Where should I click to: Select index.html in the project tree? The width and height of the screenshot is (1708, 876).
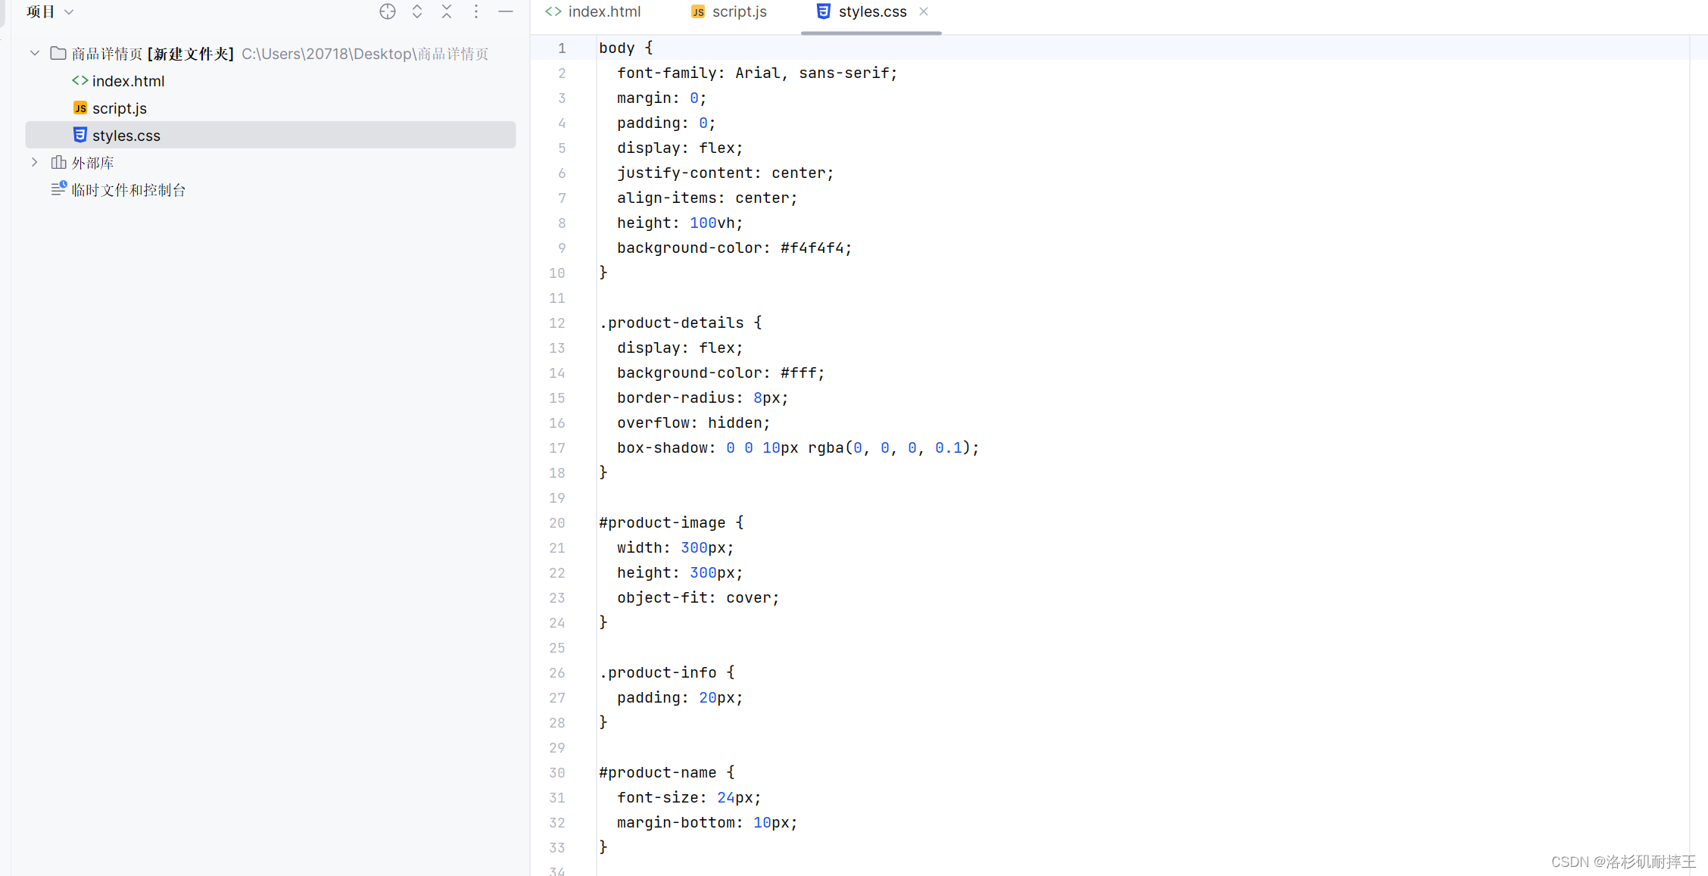tap(128, 81)
